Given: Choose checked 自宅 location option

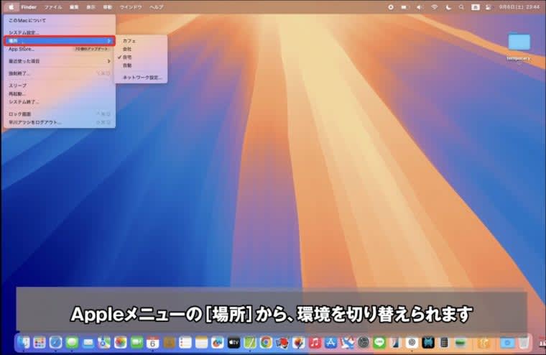Looking at the screenshot, I should click(x=127, y=57).
